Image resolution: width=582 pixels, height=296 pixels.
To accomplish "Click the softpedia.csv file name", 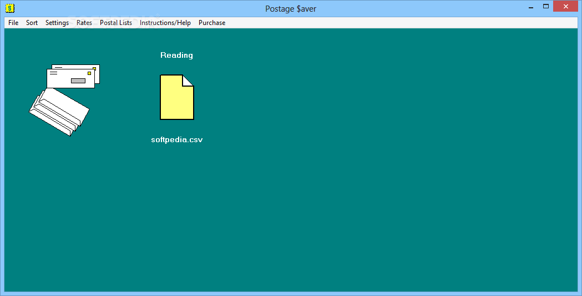I will coord(176,139).
